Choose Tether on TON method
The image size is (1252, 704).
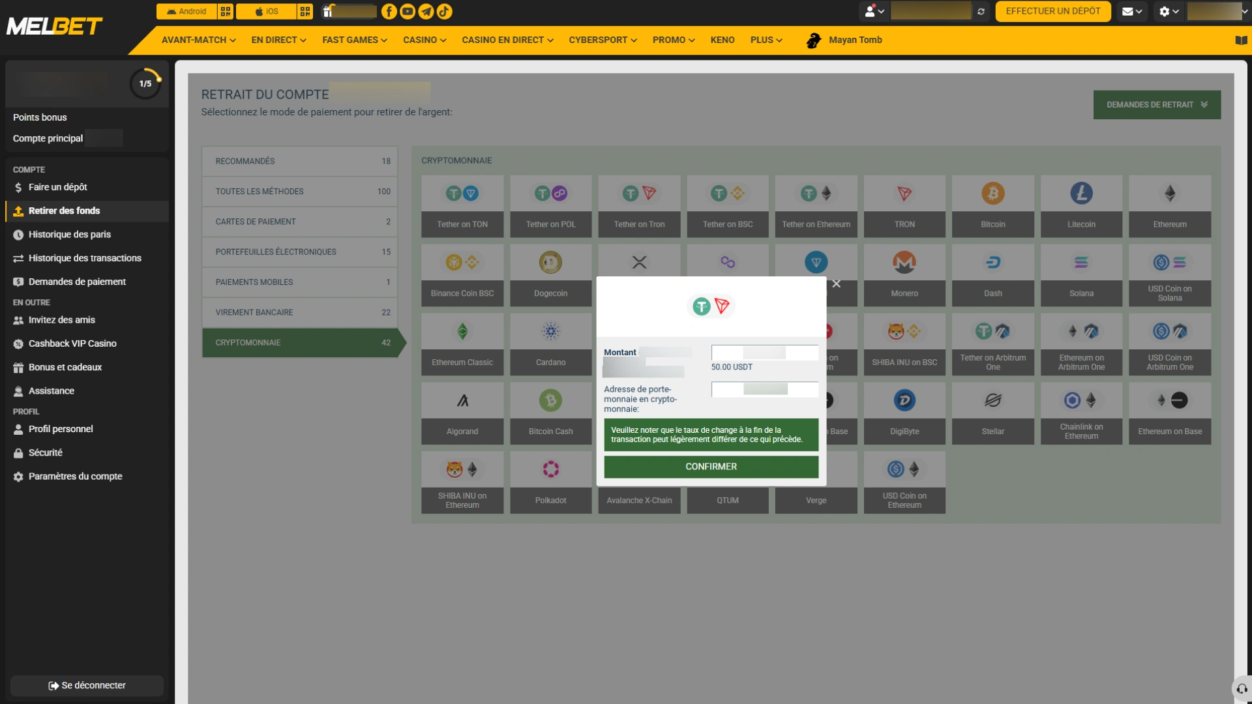point(462,206)
